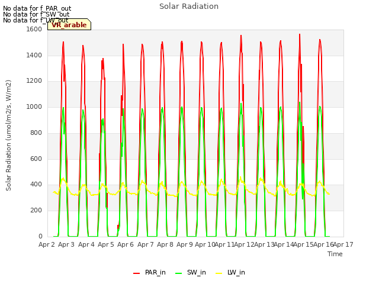
Task: Click the Apr 11 x-axis tick label
Action: [x=224, y=244]
